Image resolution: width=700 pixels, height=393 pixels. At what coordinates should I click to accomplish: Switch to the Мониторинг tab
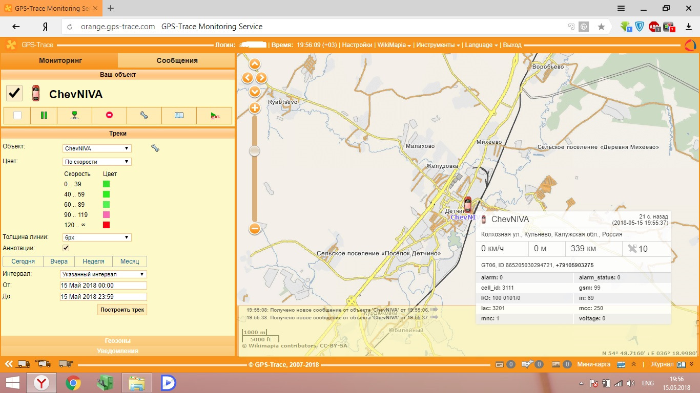pyautogui.click(x=60, y=60)
